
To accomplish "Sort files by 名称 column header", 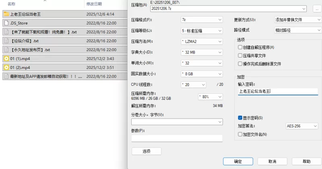I will click(x=12, y=4).
